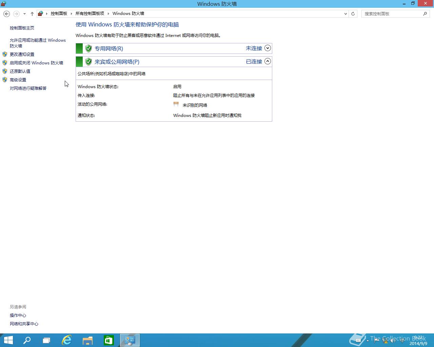Click shield icon beside 还原默认值
434x347 pixels.
tap(5, 71)
